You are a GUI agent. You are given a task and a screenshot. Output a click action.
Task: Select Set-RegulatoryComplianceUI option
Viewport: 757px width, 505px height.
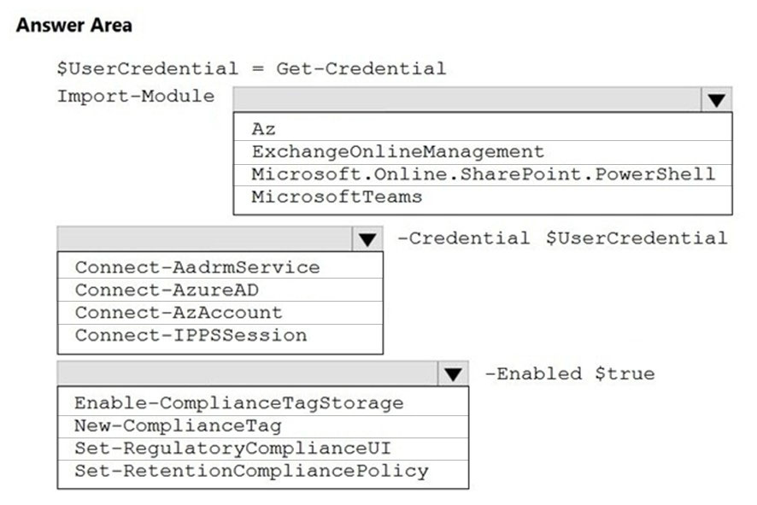pyautogui.click(x=263, y=449)
